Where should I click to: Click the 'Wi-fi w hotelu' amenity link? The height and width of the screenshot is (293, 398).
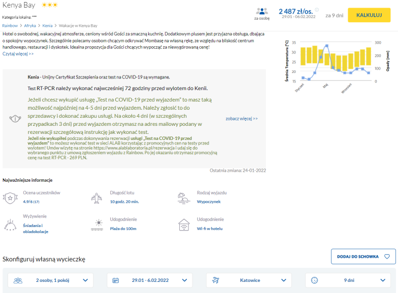(210, 229)
